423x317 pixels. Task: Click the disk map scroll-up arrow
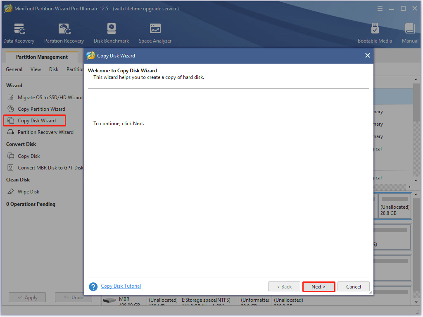click(416, 194)
